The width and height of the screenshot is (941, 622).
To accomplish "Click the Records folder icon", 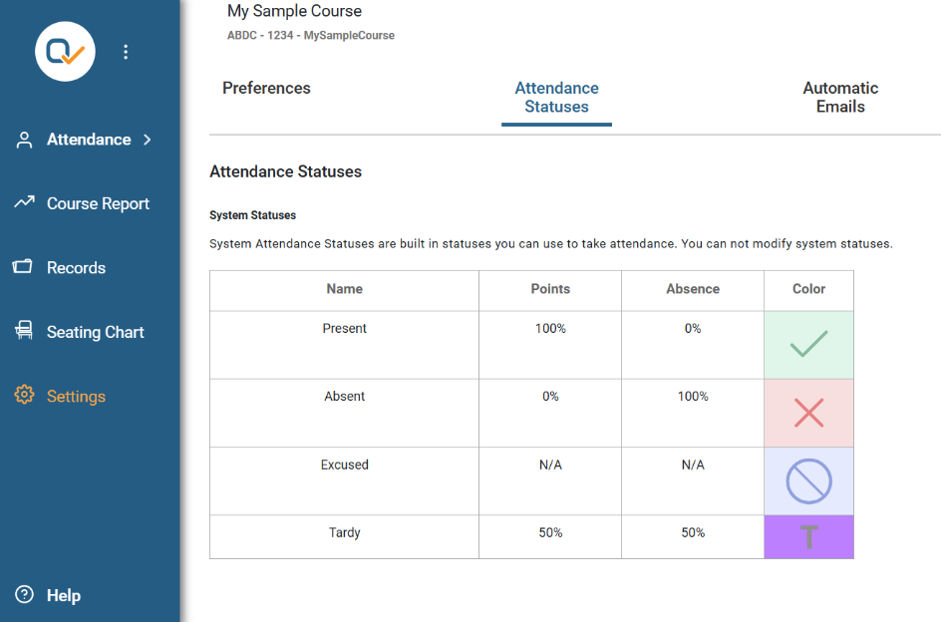I will pyautogui.click(x=23, y=266).
